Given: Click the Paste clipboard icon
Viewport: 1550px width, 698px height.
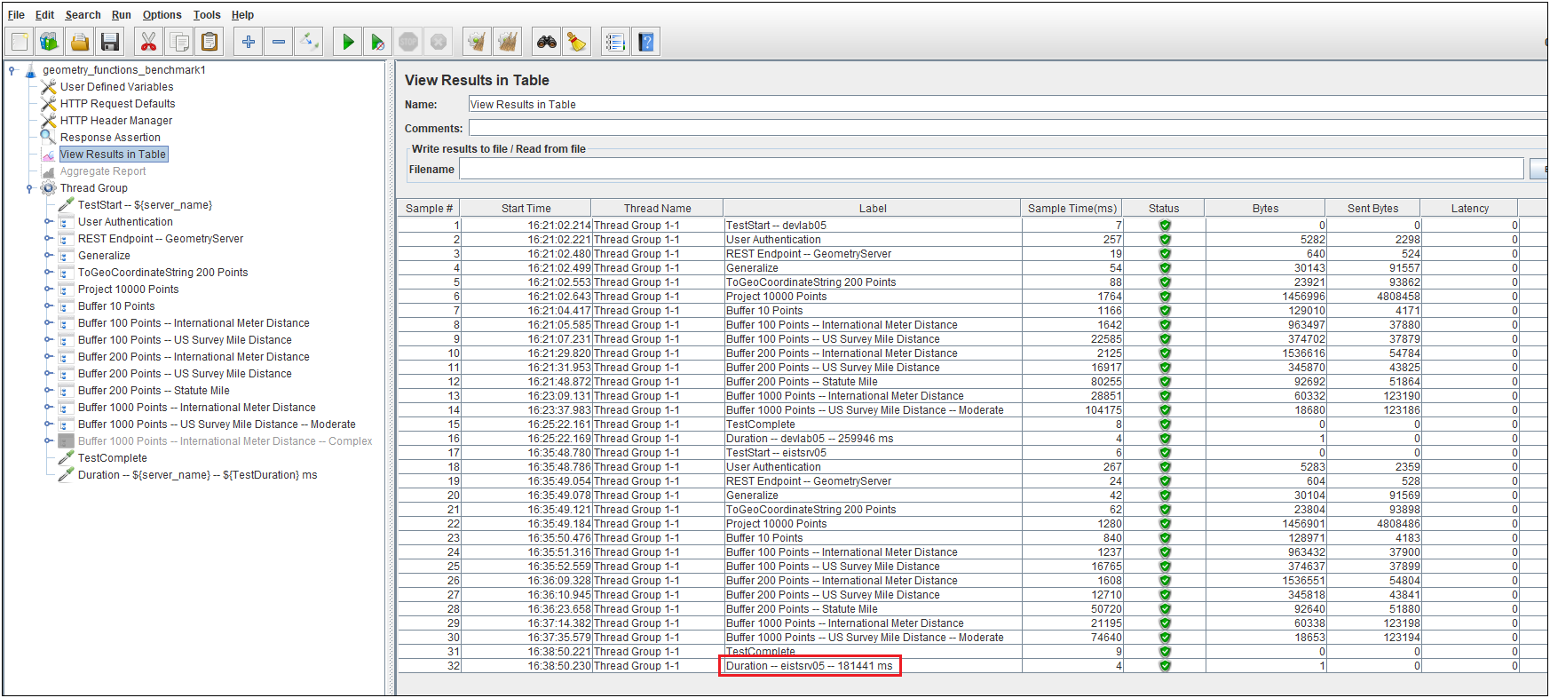Looking at the screenshot, I should coord(210,42).
